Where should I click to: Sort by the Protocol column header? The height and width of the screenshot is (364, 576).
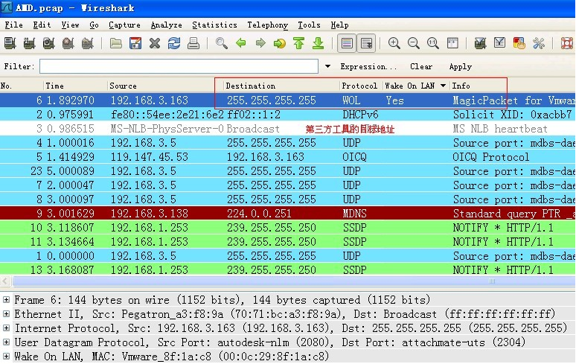(359, 86)
